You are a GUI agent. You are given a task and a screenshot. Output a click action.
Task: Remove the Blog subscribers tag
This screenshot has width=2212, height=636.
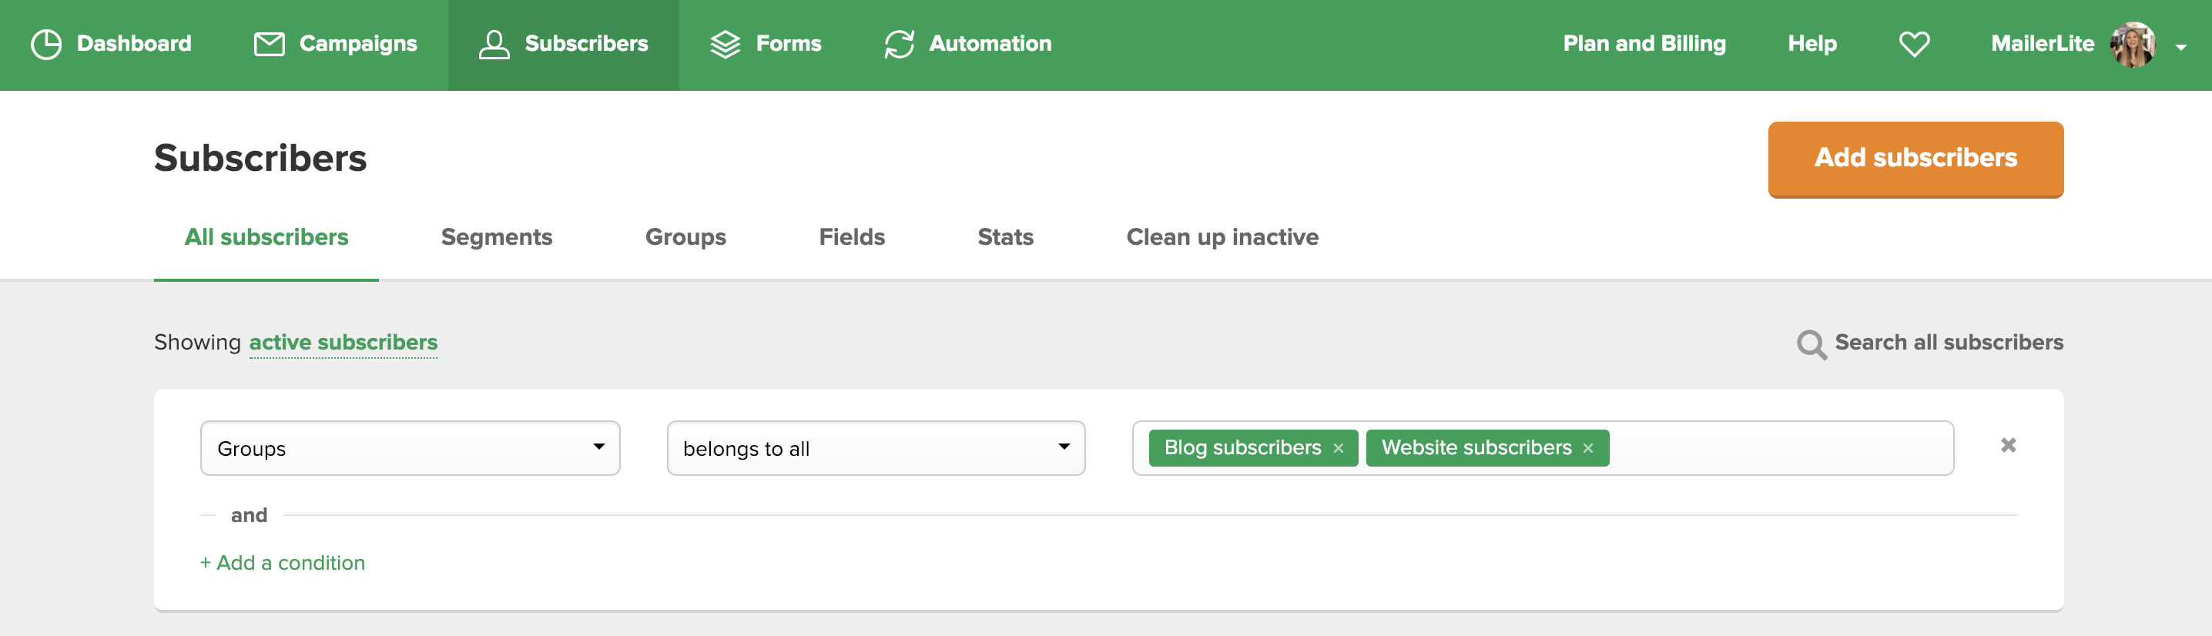coord(1338,448)
